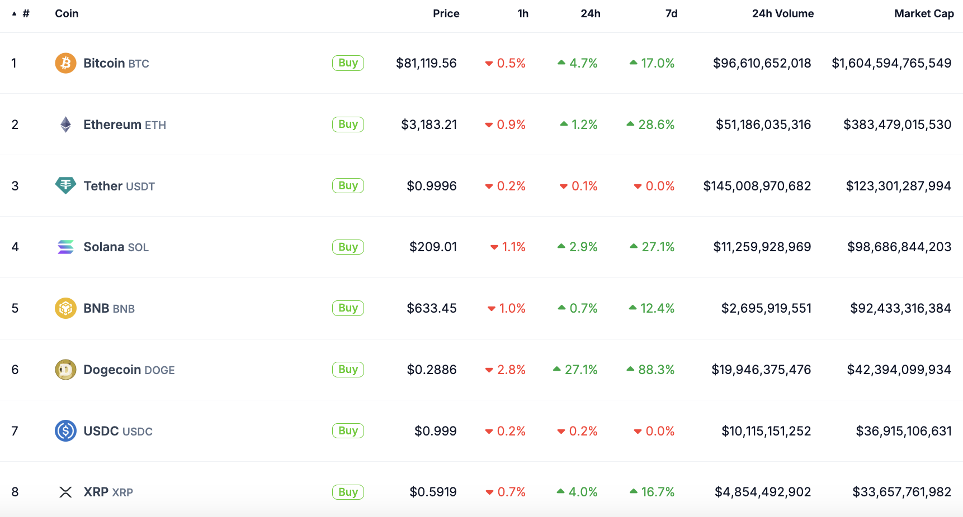Sort by 7d change column header
Image resolution: width=963 pixels, height=517 pixels.
pos(671,13)
